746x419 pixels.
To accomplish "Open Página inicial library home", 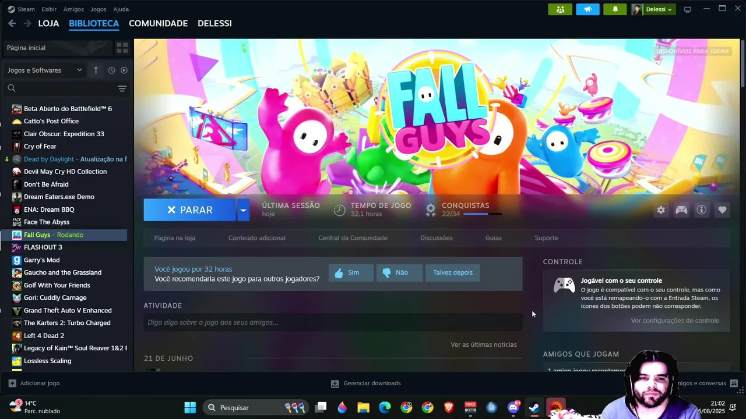I will click(57, 48).
